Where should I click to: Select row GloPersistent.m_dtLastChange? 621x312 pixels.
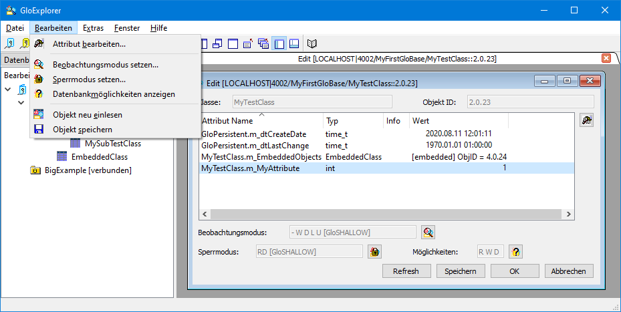pyautogui.click(x=386, y=145)
